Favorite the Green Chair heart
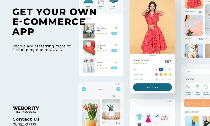Image resolution: width=210 pixels, height=126 pixels. 116,28
